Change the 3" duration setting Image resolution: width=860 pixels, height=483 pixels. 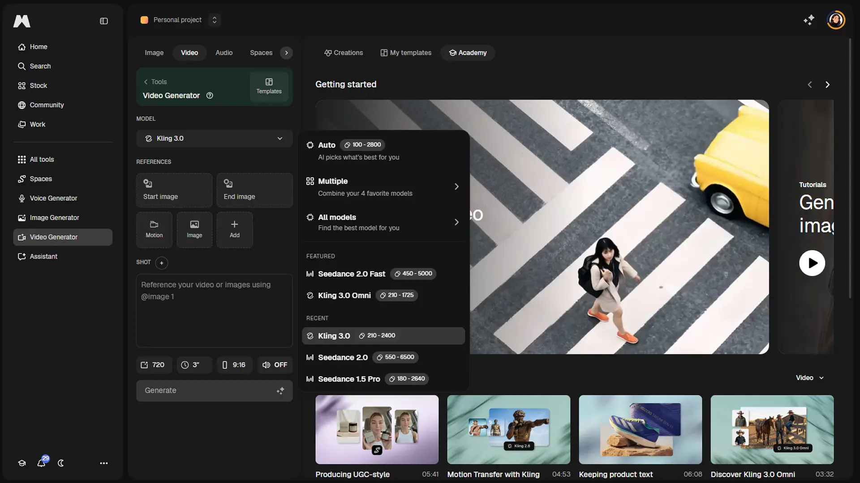pos(194,365)
